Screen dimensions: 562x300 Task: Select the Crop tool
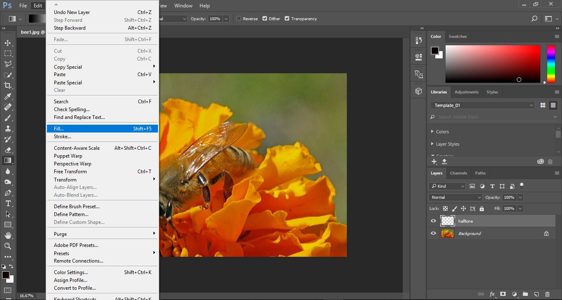pyautogui.click(x=8, y=86)
